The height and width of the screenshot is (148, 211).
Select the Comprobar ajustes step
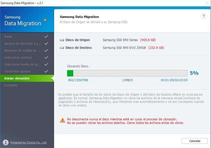(x=27, y=71)
